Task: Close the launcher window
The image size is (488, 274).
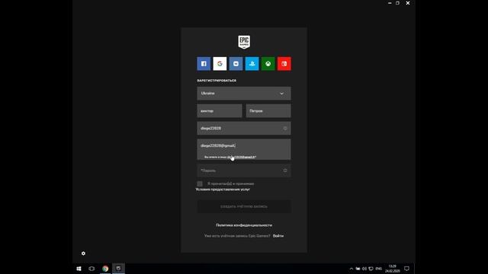Action: pyautogui.click(x=408, y=3)
